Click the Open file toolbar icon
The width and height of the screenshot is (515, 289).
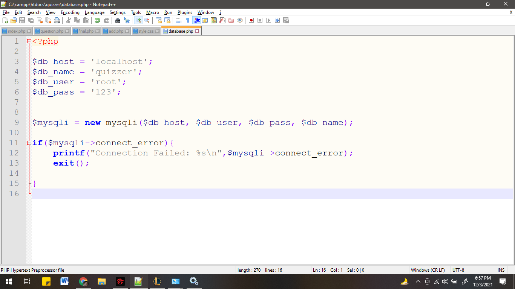pos(14,20)
